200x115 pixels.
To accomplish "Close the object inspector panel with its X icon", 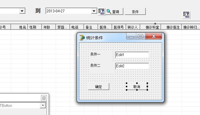I will point(44,98).
